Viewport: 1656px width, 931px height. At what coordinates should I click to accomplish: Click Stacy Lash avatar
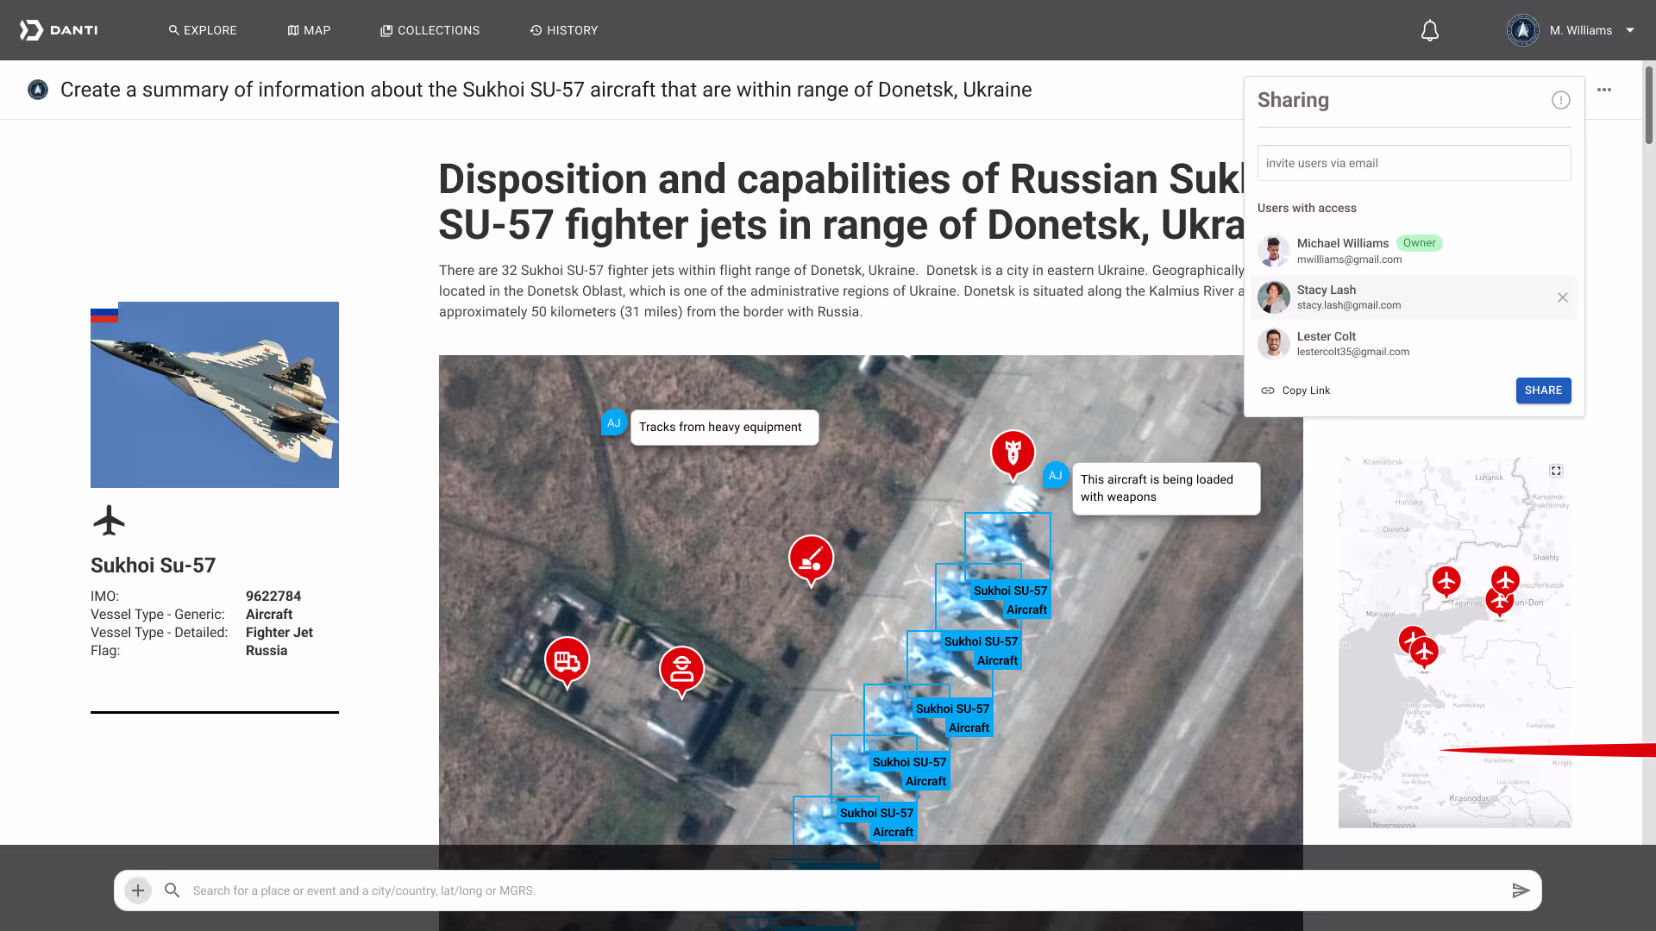(1274, 297)
